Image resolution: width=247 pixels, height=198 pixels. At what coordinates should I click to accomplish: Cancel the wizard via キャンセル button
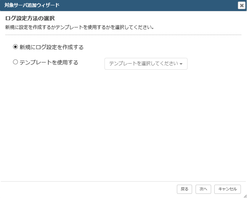pos(228,189)
